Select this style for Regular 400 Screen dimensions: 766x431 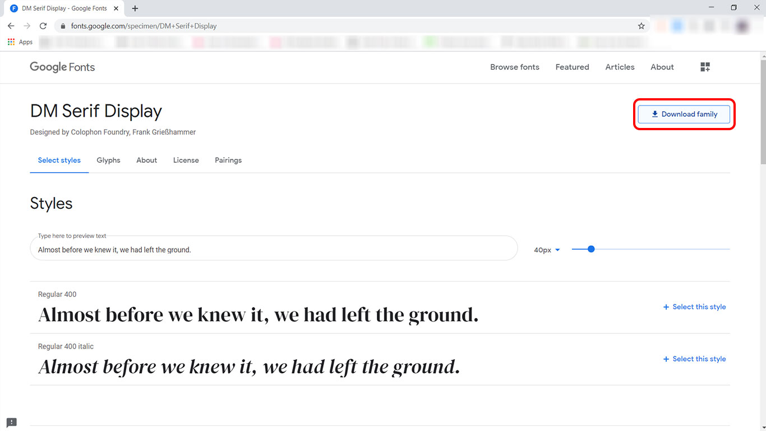tap(694, 307)
